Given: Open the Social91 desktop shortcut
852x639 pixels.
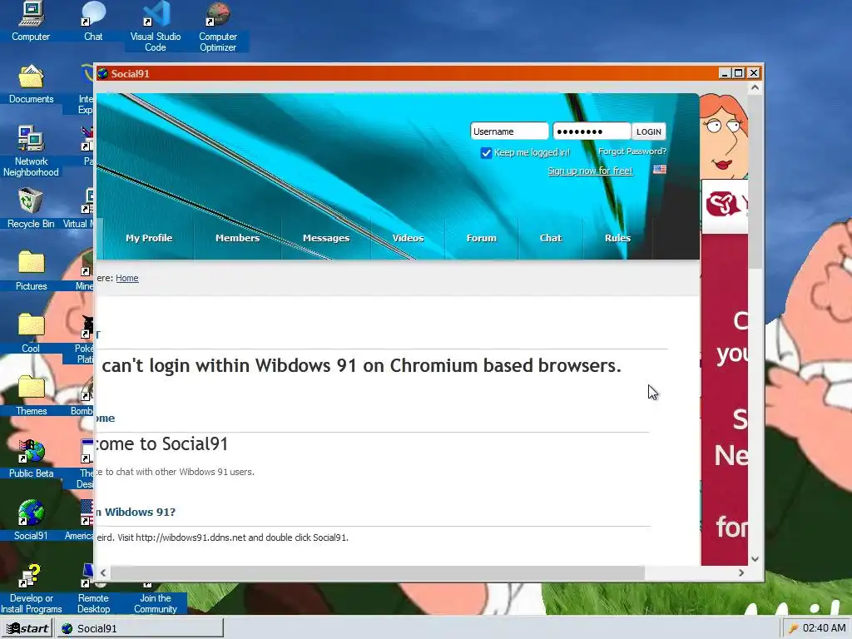Looking at the screenshot, I should point(31,520).
